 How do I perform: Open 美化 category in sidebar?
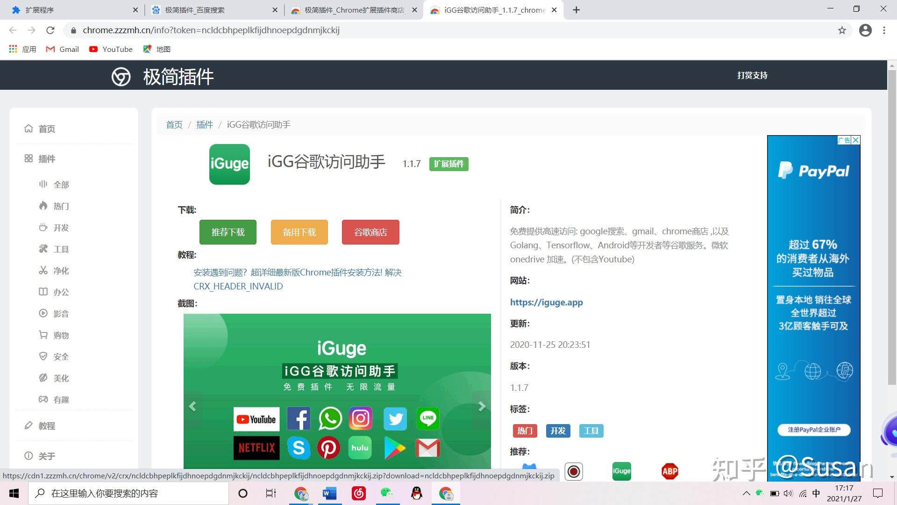(x=54, y=378)
